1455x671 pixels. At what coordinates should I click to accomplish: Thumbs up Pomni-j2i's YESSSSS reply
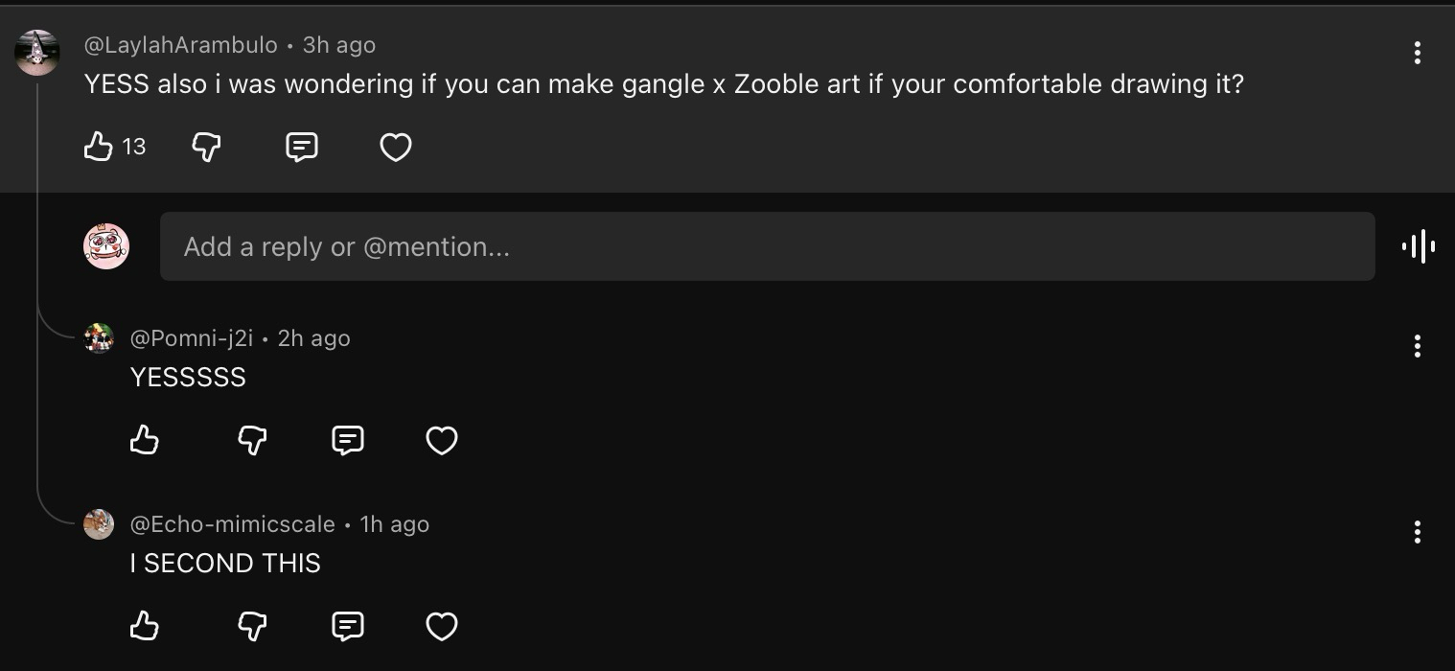pyautogui.click(x=145, y=440)
